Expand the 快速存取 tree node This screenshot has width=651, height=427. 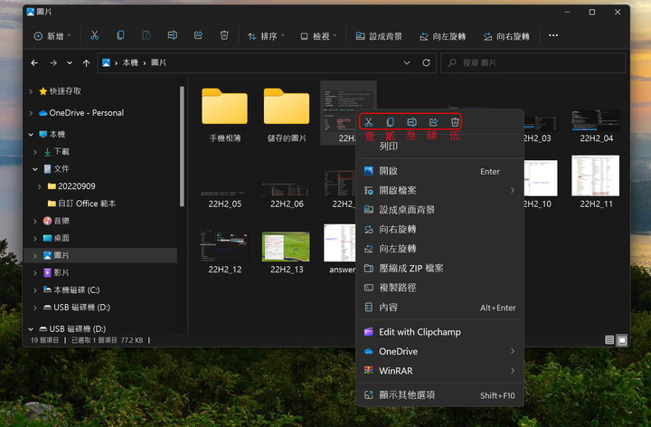(x=31, y=91)
